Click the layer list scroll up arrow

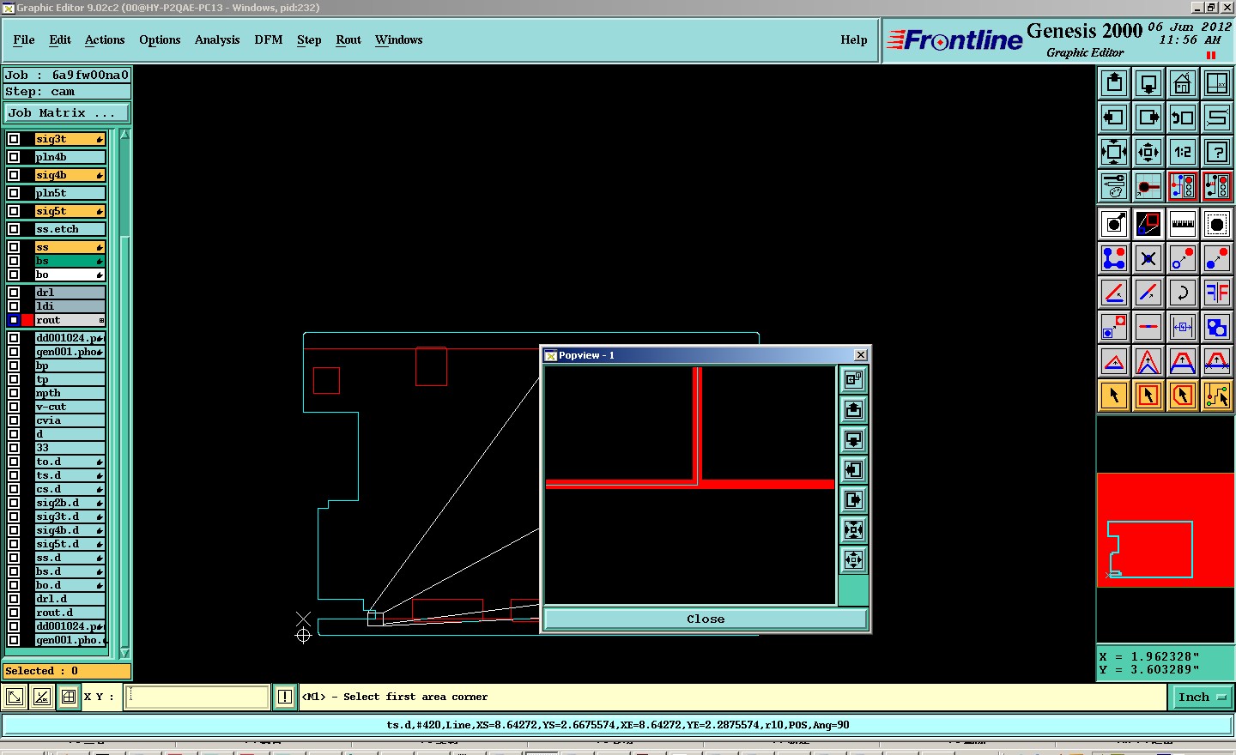tap(124, 135)
